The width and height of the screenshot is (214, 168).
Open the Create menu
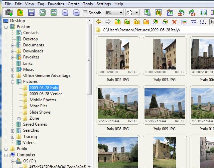(73, 4)
